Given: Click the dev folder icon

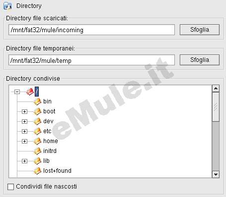Looking at the screenshot, I should [x=37, y=121].
